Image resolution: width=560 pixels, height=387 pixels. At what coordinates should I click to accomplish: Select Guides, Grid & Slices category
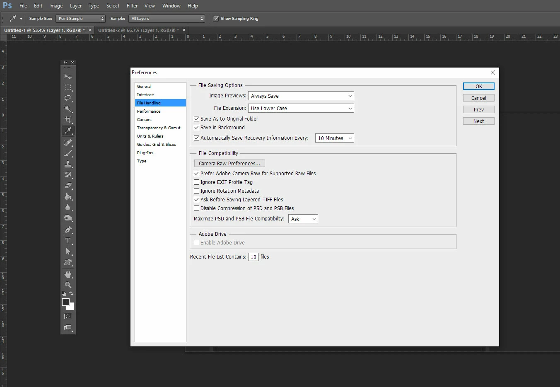pyautogui.click(x=160, y=145)
